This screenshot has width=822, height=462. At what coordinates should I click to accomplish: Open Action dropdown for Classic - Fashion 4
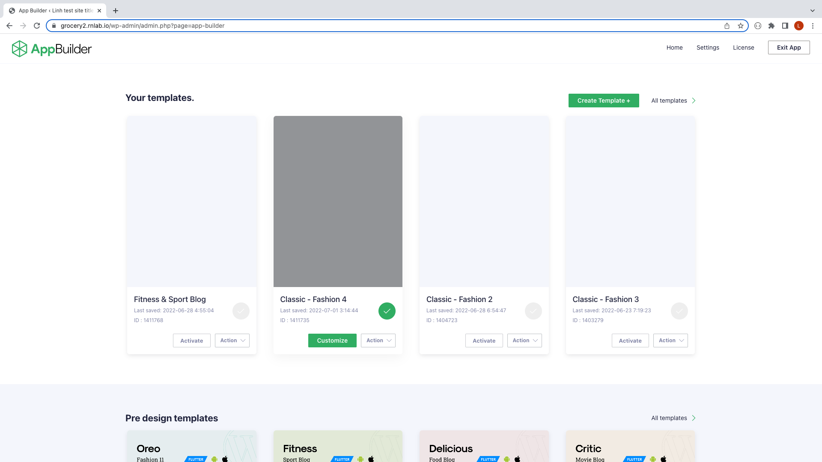click(378, 341)
